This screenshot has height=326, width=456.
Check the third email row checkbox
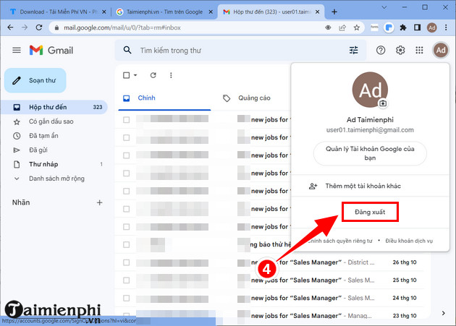tap(126, 155)
